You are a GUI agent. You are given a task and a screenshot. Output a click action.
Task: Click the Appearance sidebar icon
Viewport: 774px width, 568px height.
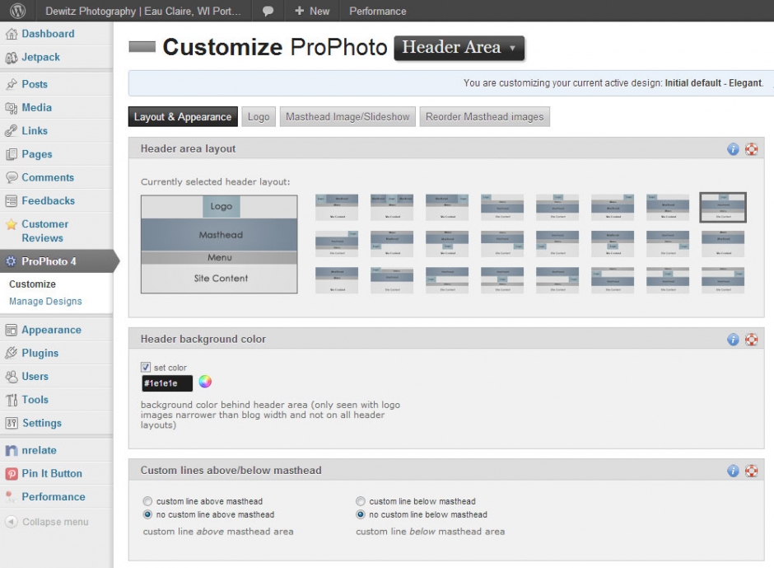coord(12,330)
